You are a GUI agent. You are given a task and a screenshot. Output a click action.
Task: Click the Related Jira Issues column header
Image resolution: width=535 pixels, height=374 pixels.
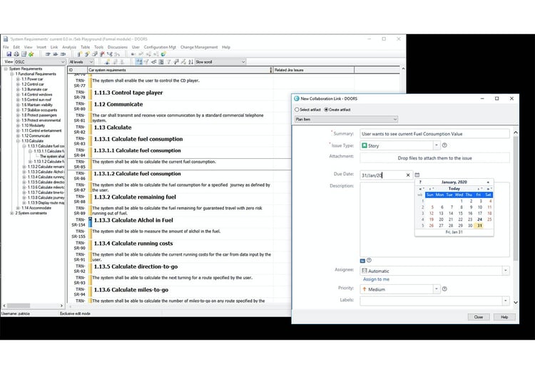point(313,70)
